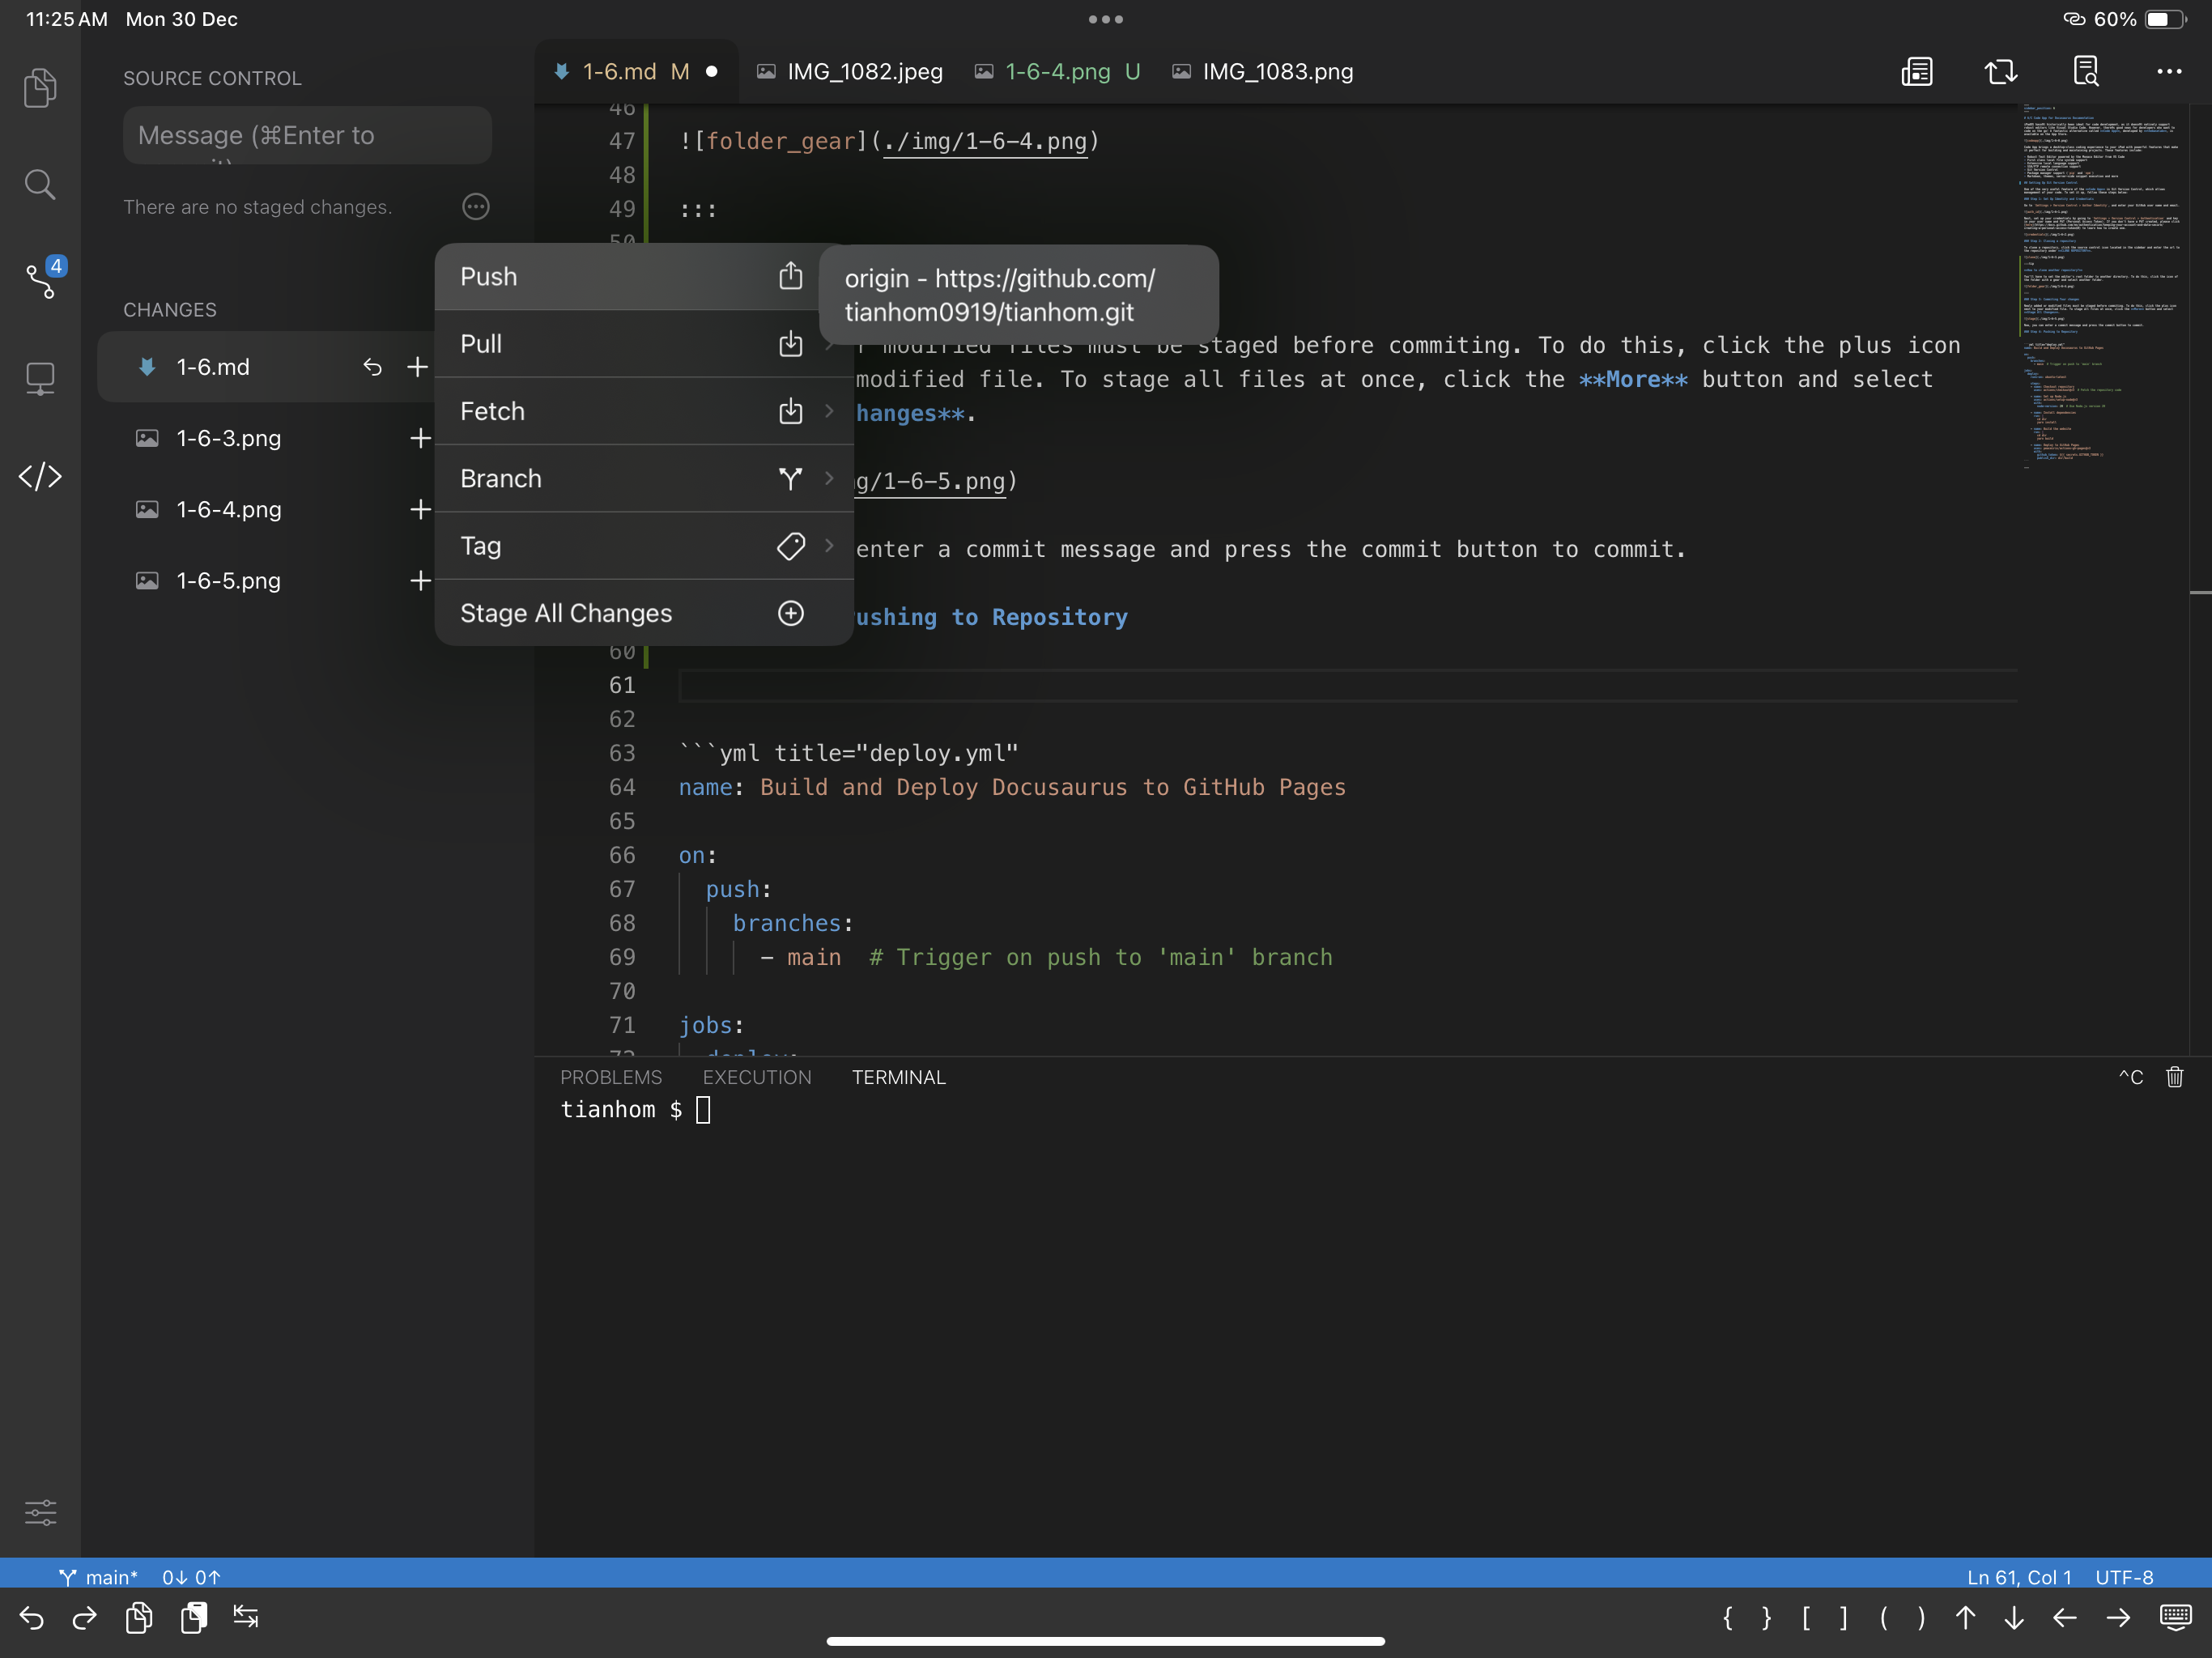Click the copy icon in bottom bar
The width and height of the screenshot is (2212, 1658).
(139, 1618)
